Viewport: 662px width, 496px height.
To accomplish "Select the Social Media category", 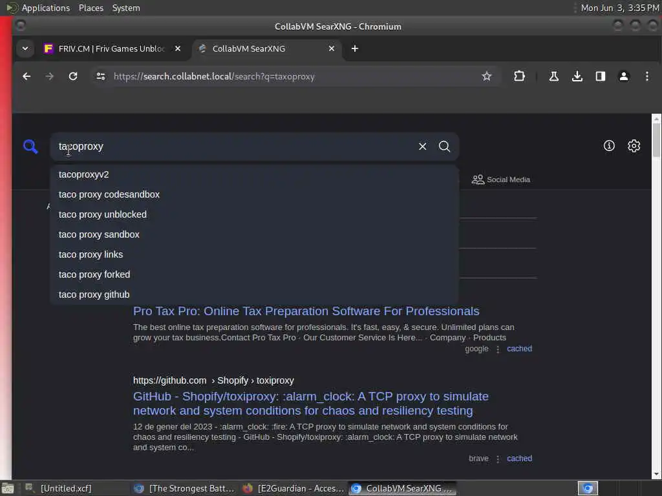I will [x=501, y=180].
